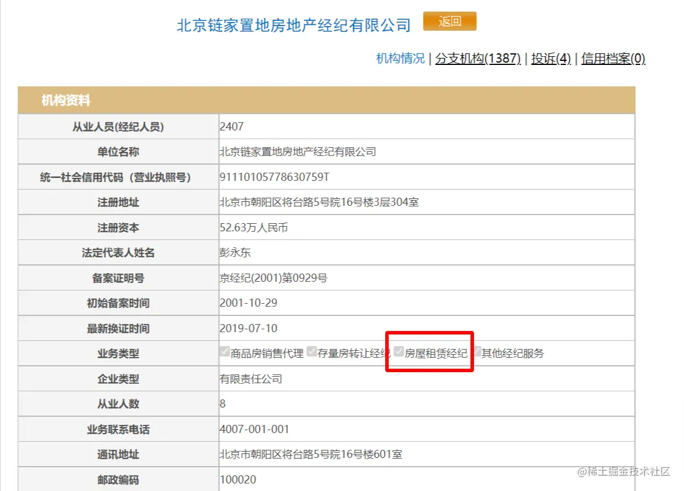The height and width of the screenshot is (491, 684).
Task: Click the date 2019-07-10
Action: 248,328
